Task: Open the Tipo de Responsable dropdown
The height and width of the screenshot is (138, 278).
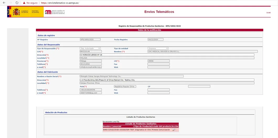Action: [x=90, y=48]
